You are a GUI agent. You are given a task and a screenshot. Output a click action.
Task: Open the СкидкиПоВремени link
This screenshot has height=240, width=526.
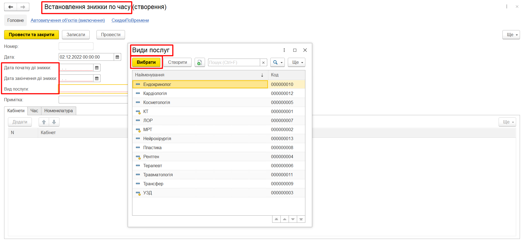(130, 21)
